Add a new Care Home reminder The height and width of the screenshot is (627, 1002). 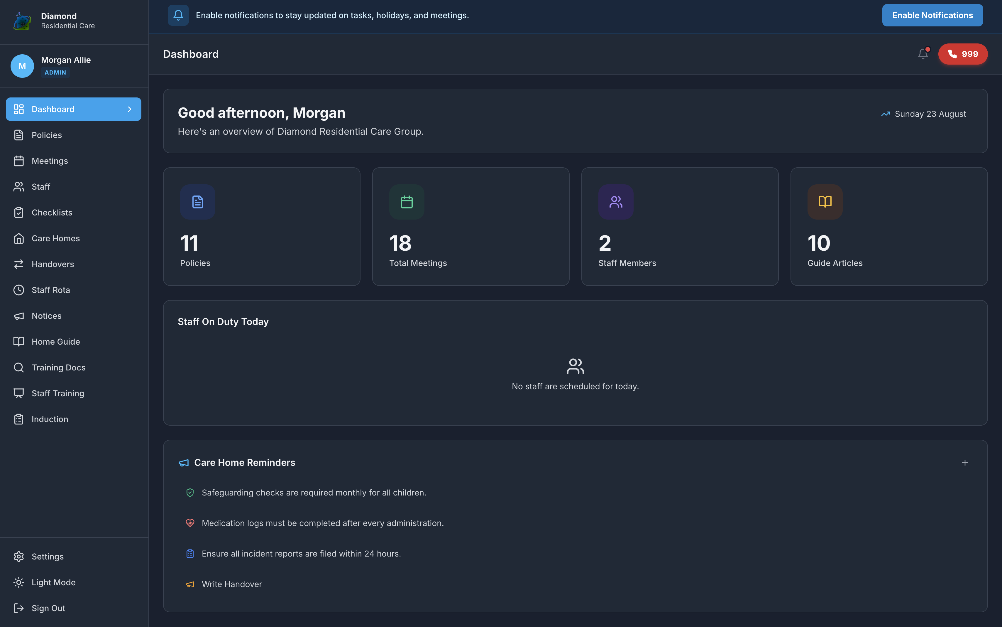(x=965, y=462)
